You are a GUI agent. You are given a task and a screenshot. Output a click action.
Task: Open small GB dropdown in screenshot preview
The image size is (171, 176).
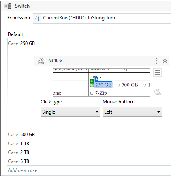[x=96, y=77]
